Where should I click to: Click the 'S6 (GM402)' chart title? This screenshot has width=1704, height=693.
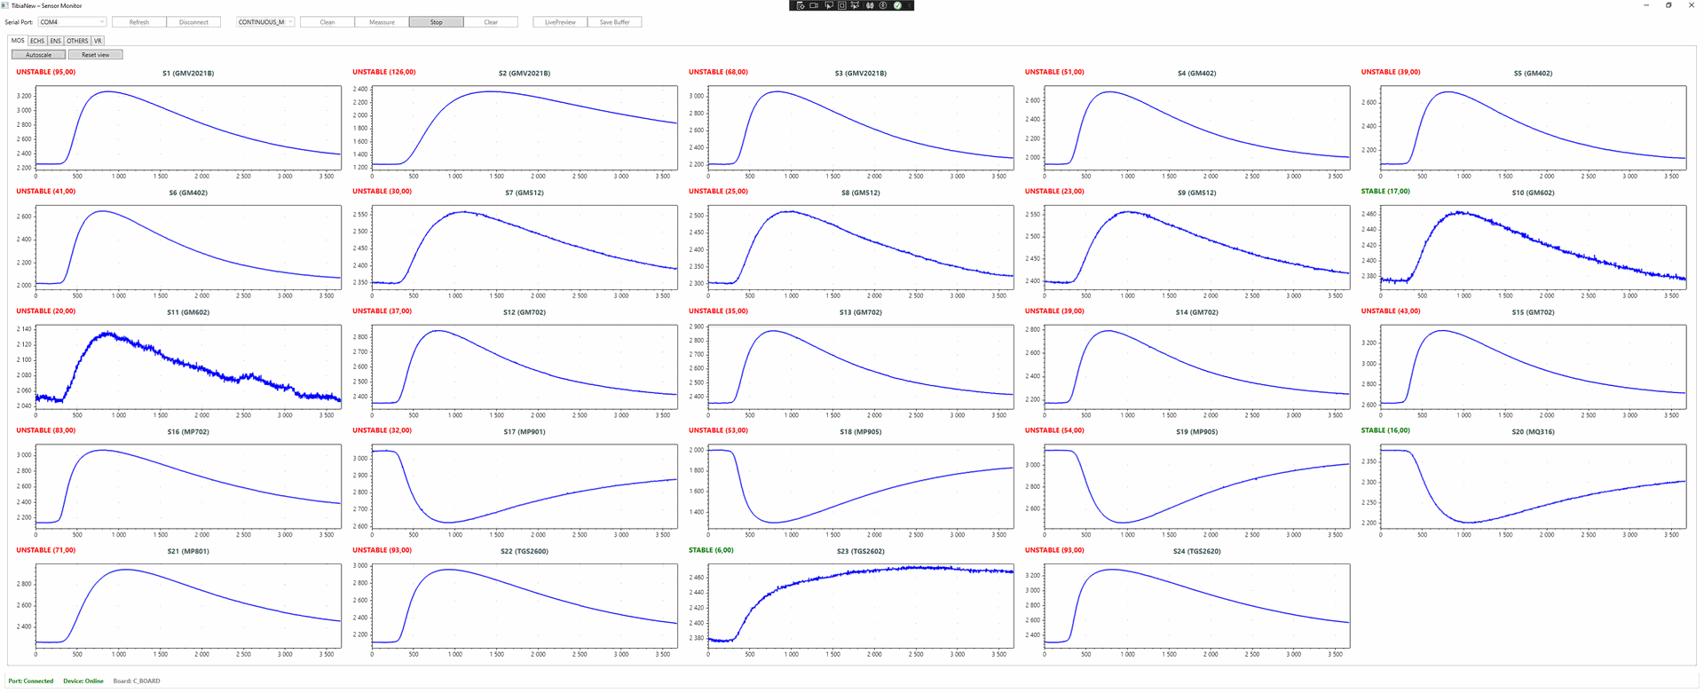tap(188, 193)
